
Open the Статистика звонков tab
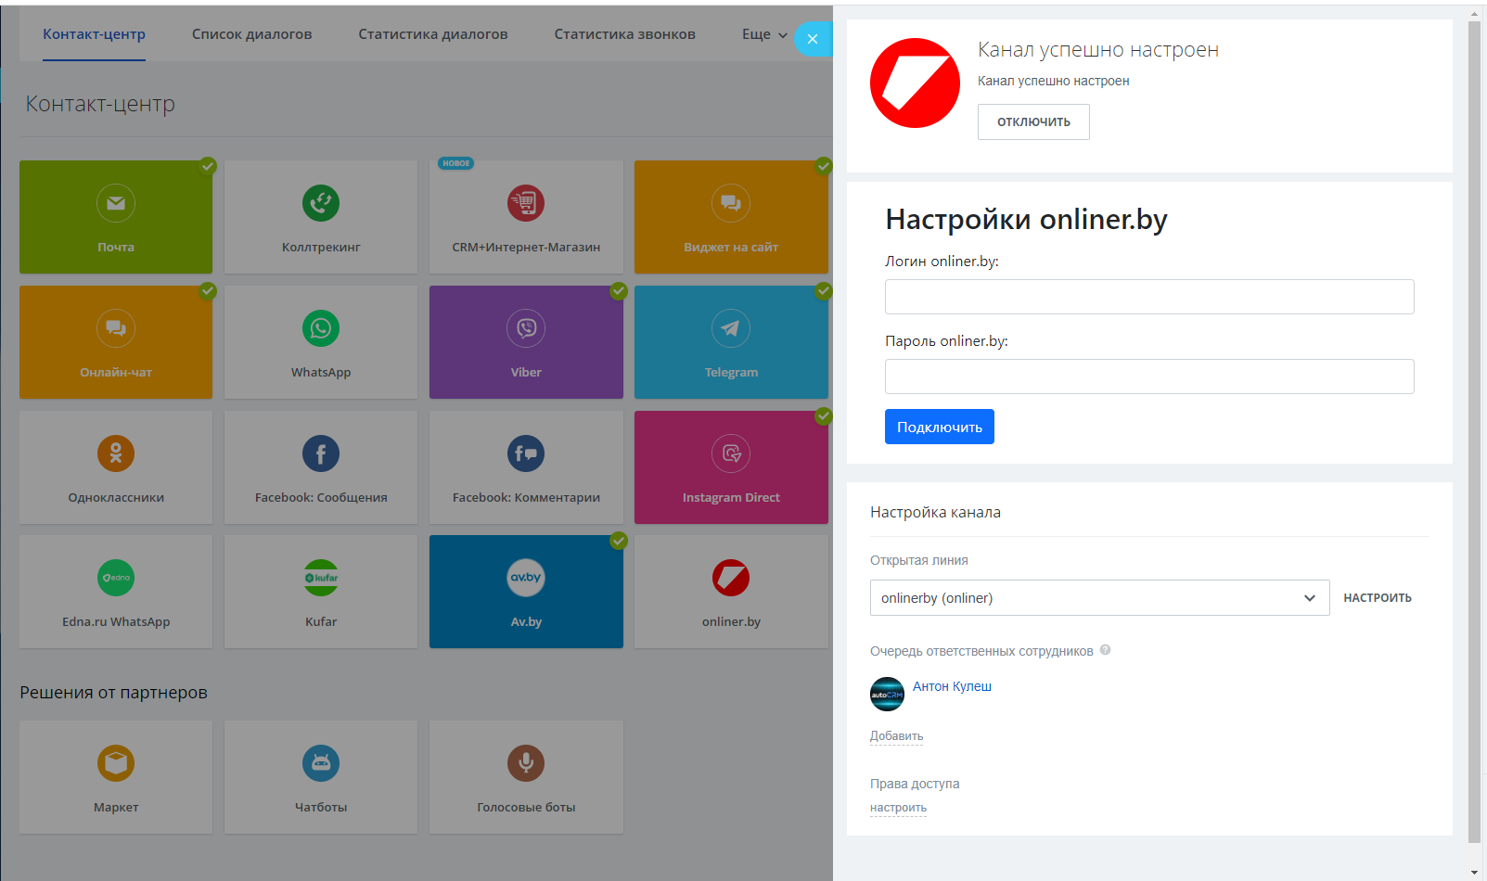(625, 34)
